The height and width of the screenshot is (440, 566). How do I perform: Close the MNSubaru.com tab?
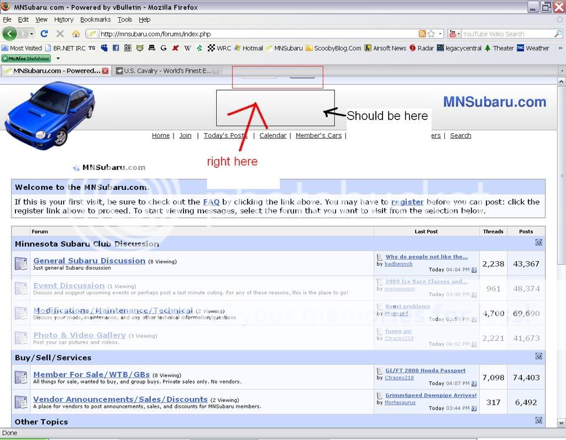coord(106,71)
